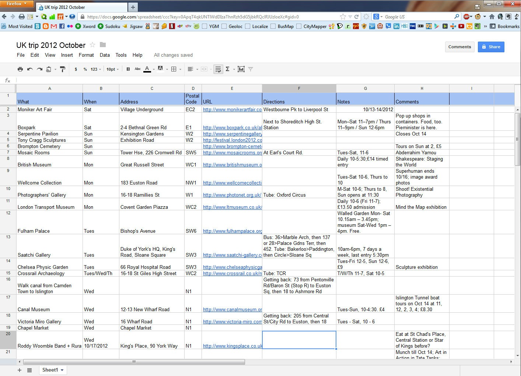Open the functions sigma dropdown arrow
Image resolution: width=521 pixels, height=376 pixels.
click(x=233, y=69)
